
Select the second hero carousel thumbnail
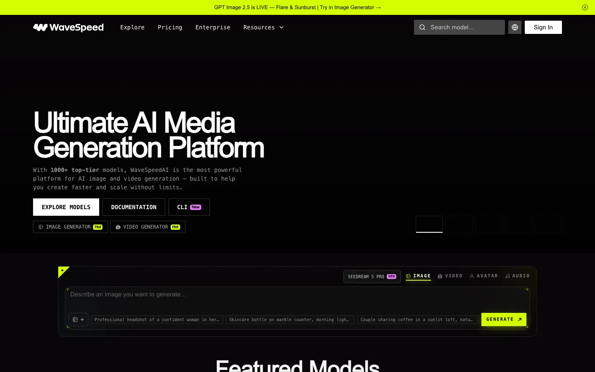tap(459, 224)
